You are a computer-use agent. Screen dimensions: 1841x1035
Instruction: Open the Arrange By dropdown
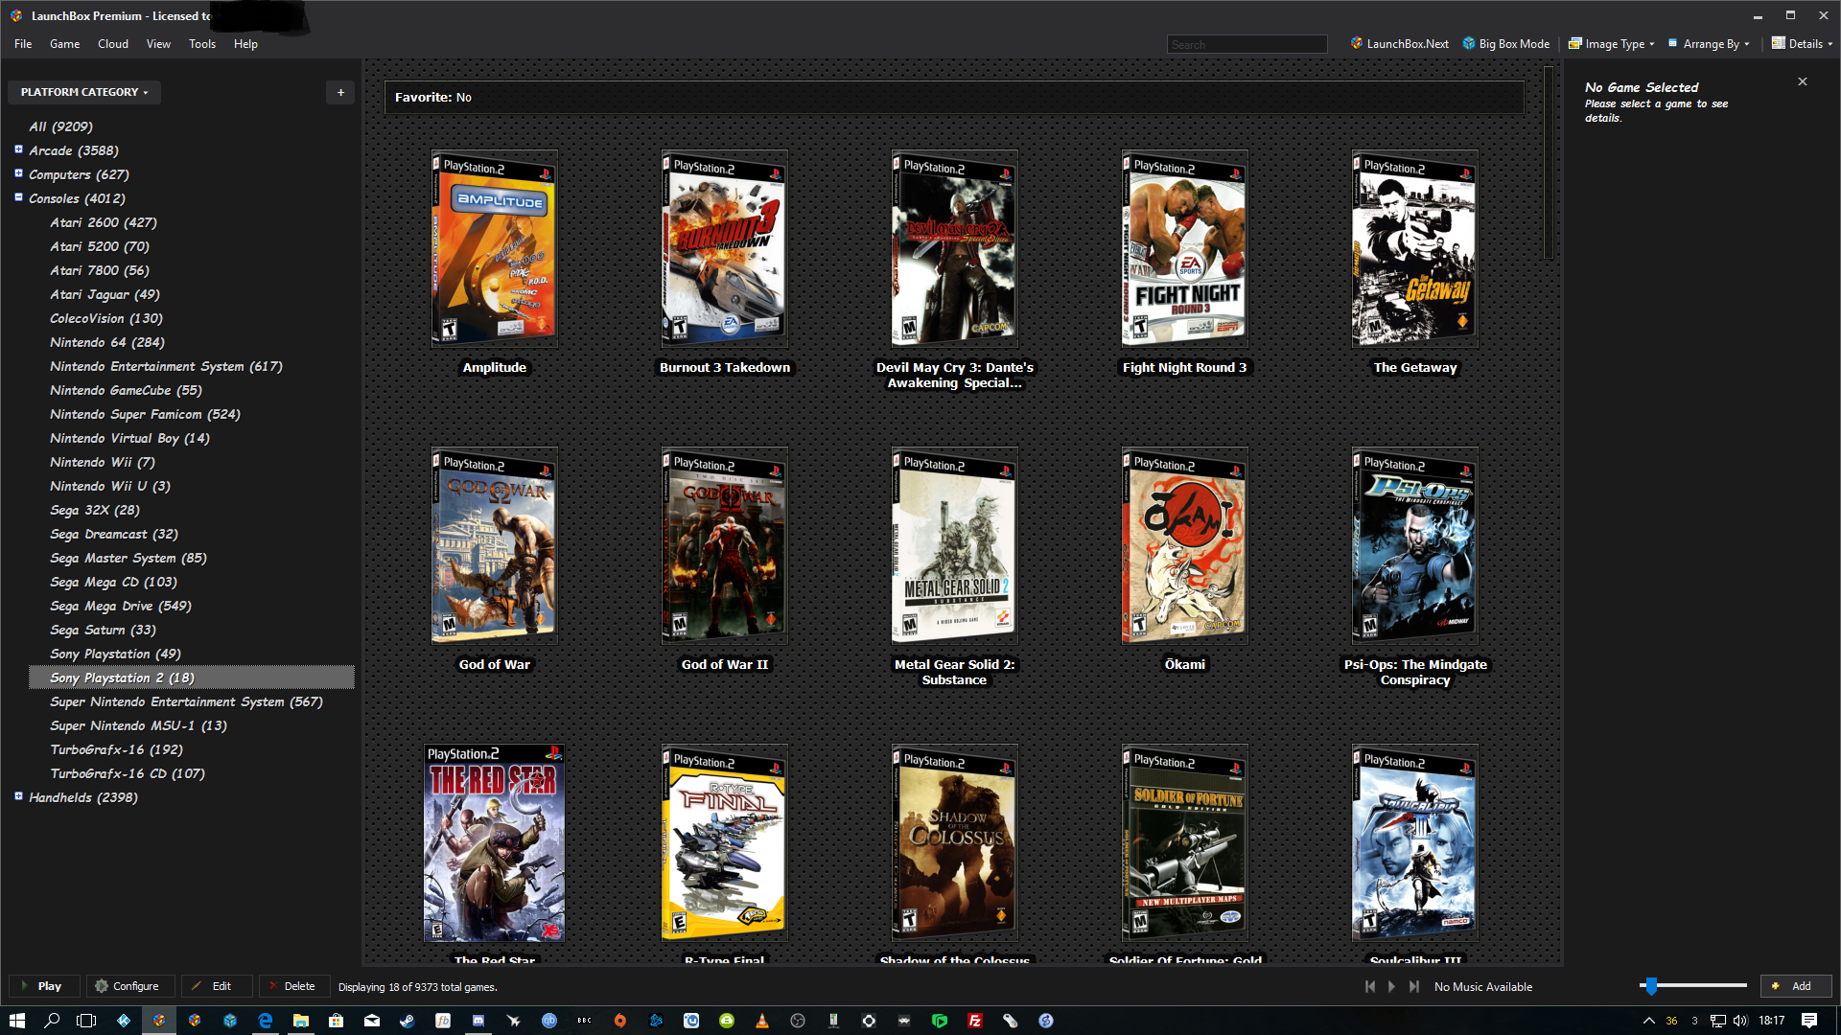point(1709,44)
